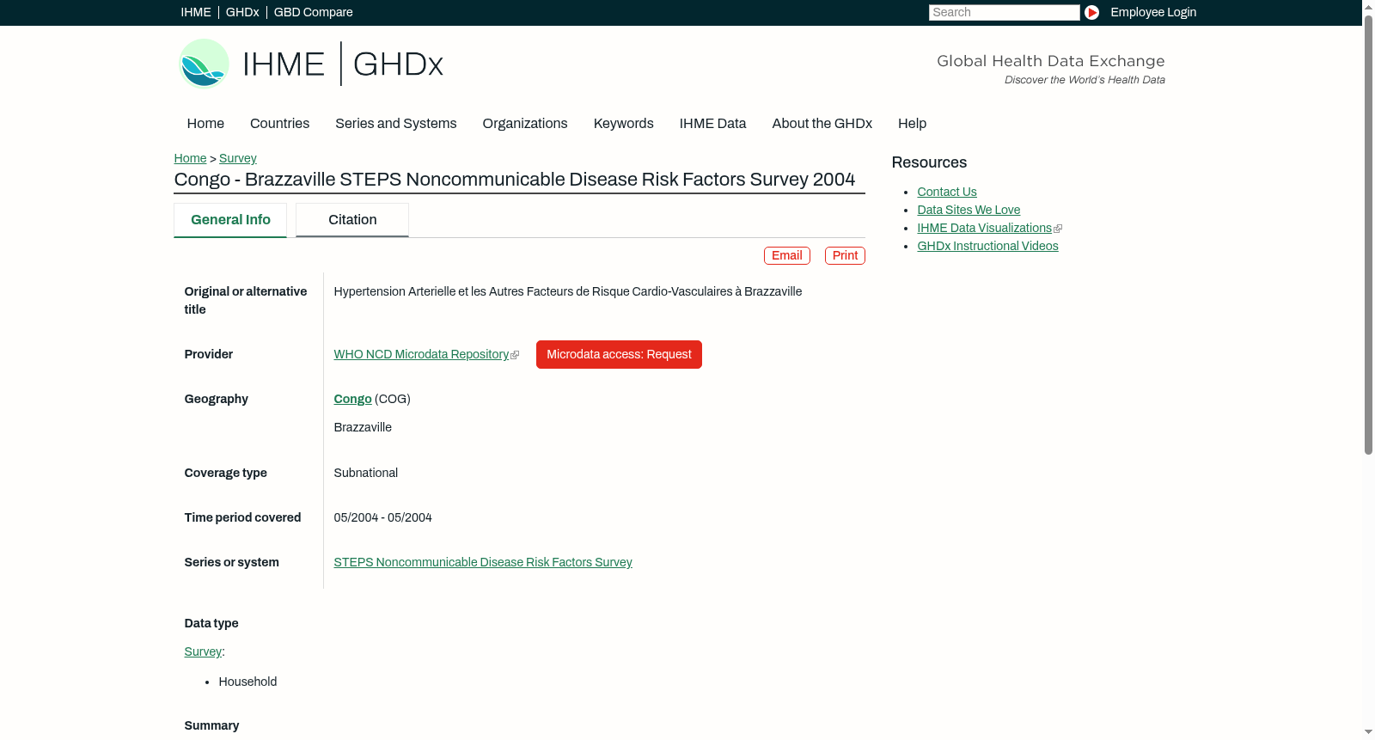Click the Brazzaville geography text

pos(363,428)
